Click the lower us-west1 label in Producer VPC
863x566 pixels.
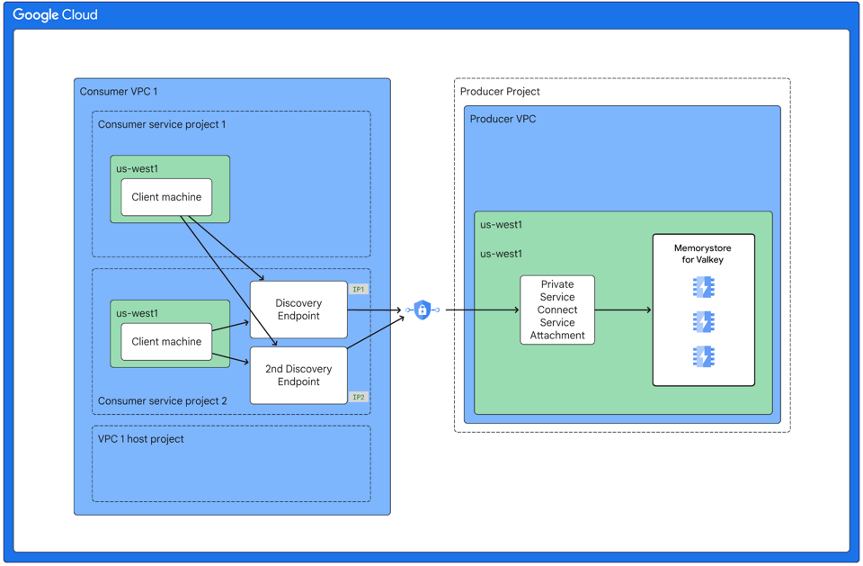pyautogui.click(x=501, y=254)
